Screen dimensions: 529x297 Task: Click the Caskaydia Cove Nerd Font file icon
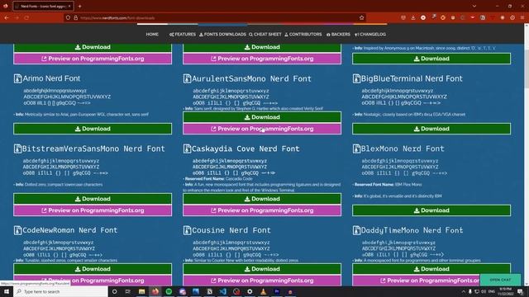pyautogui.click(x=187, y=148)
